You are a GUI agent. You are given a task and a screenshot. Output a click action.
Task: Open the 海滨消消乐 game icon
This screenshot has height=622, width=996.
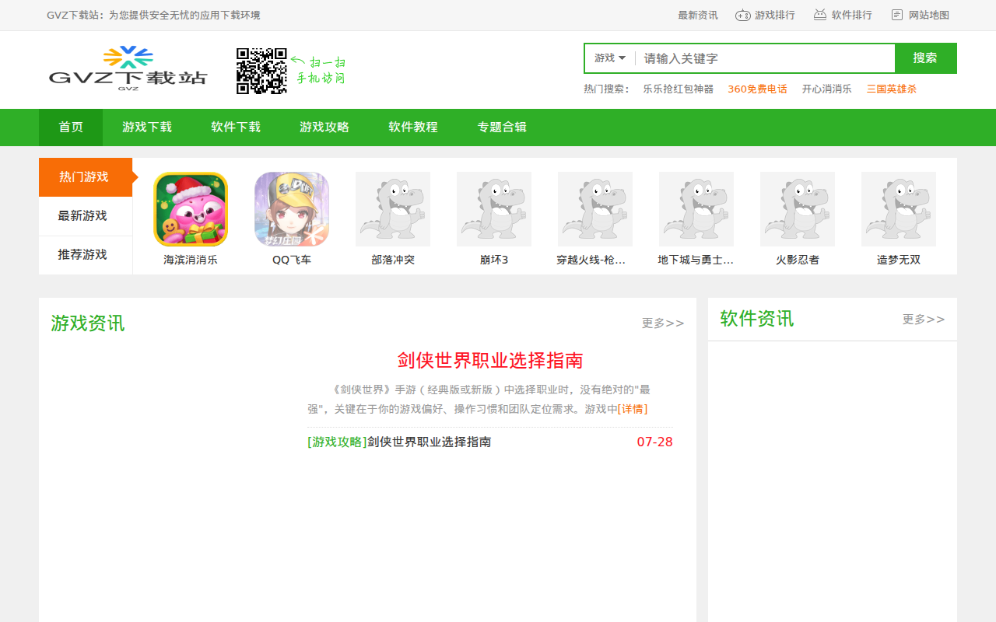tap(191, 209)
